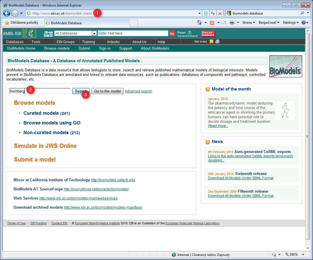This screenshot has width=313, height=260.
Task: Open a new blank tab
Action: 134,23
